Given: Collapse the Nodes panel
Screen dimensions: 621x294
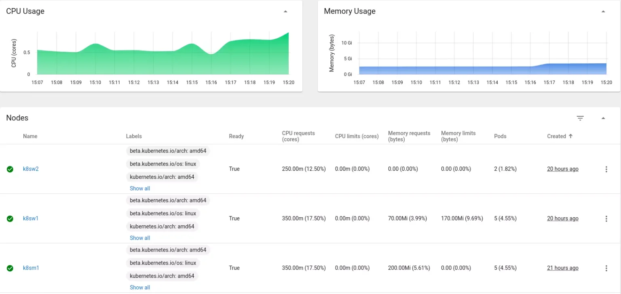Looking at the screenshot, I should 603,118.
